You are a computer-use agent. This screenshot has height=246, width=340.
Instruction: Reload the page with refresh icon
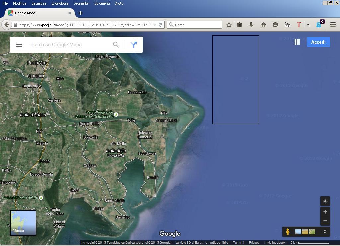(x=160, y=25)
